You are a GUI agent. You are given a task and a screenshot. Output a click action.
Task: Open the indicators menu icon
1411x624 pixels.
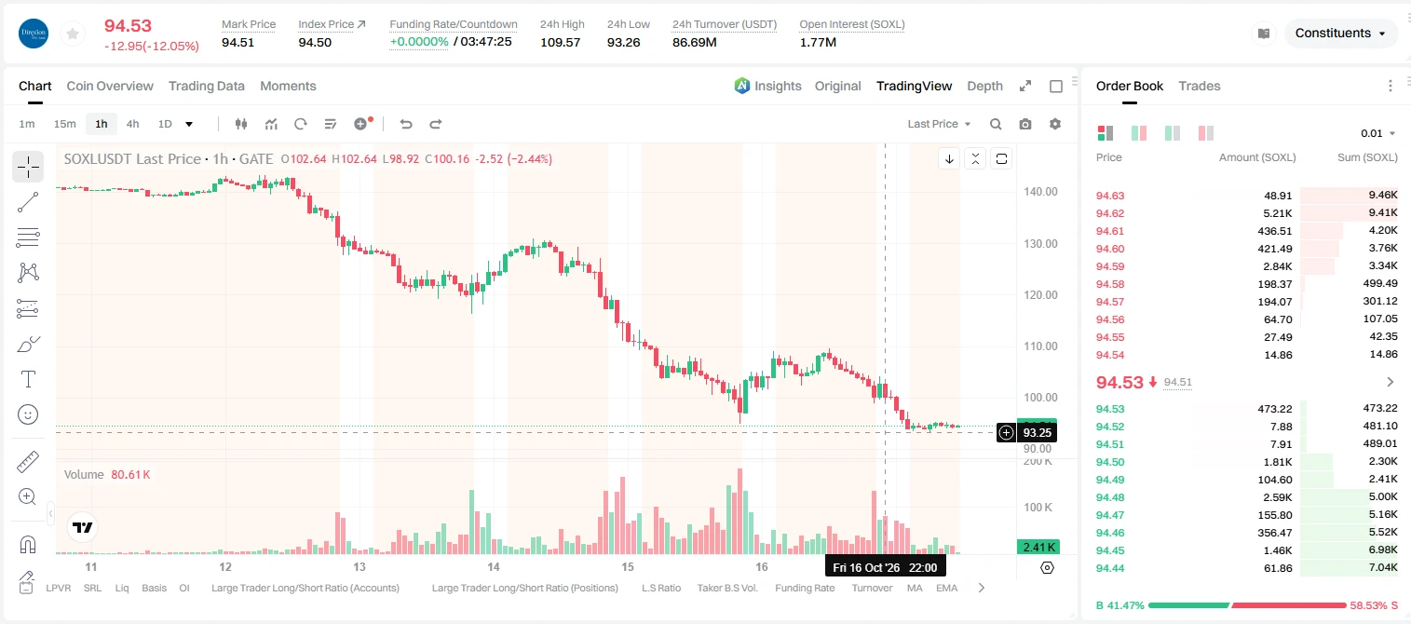pos(271,124)
